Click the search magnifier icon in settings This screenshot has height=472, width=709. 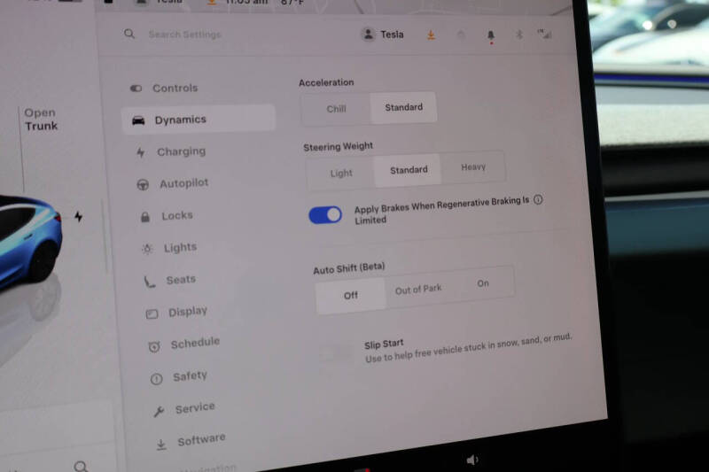129,34
